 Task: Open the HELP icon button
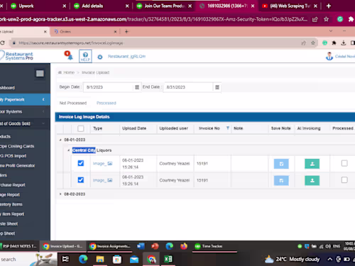[85, 56]
